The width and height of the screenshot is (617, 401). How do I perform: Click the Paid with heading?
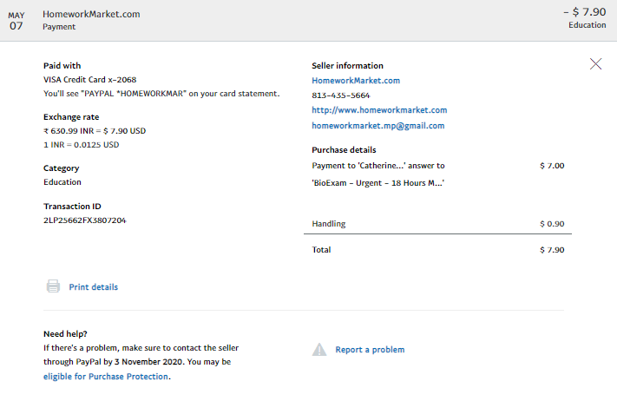(x=62, y=66)
